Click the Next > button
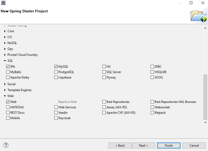Screen dimensions: 208x151 pyautogui.click(x=144, y=146)
